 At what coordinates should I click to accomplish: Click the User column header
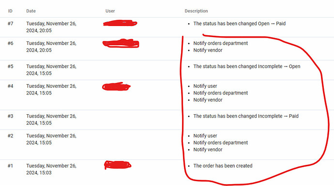(110, 11)
